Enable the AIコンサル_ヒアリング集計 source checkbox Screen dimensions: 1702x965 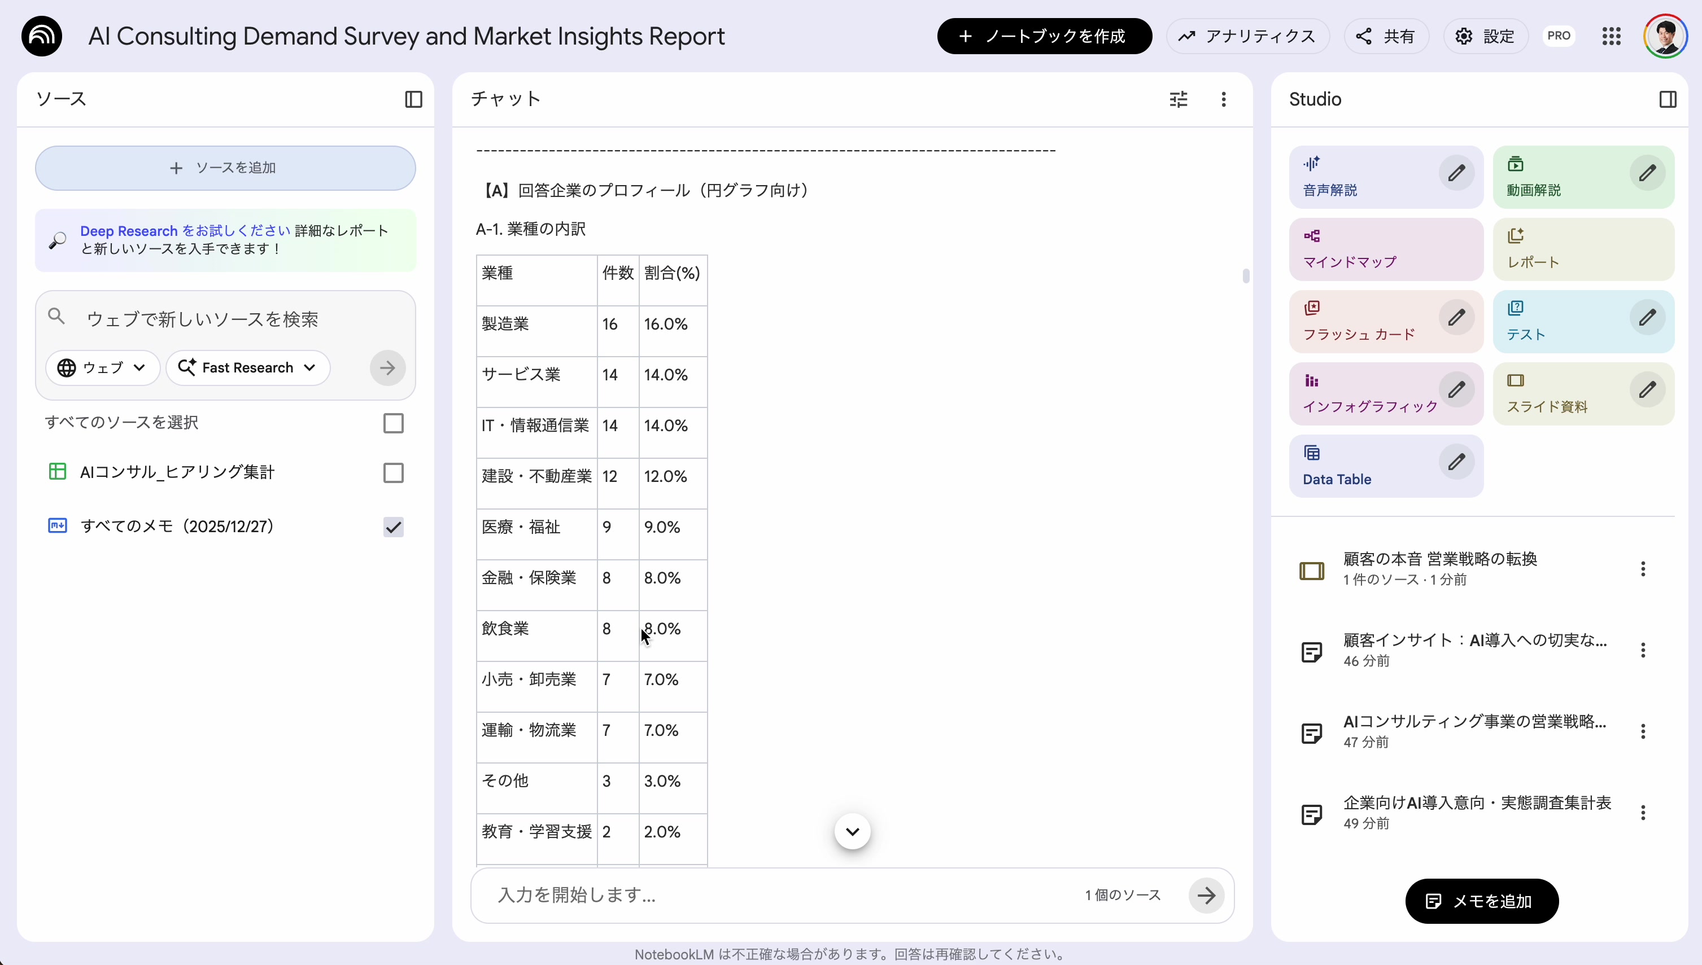tap(392, 472)
